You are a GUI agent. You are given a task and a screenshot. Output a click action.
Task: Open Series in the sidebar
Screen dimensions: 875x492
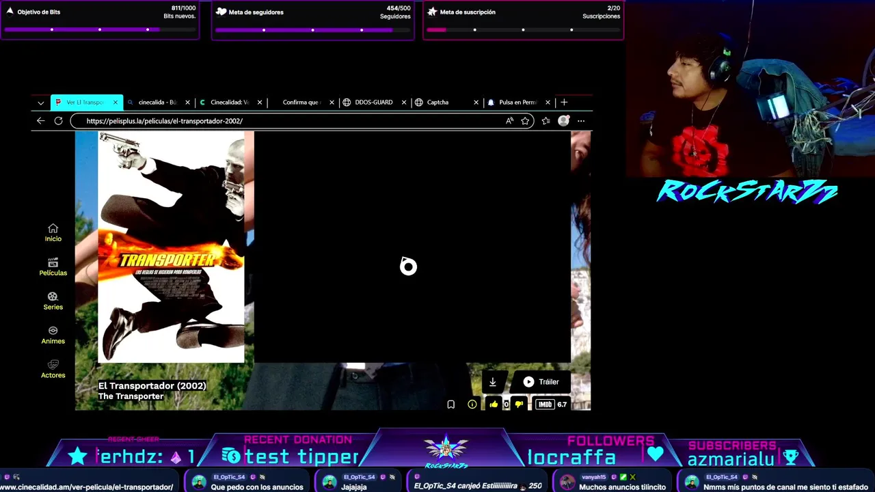(x=53, y=301)
